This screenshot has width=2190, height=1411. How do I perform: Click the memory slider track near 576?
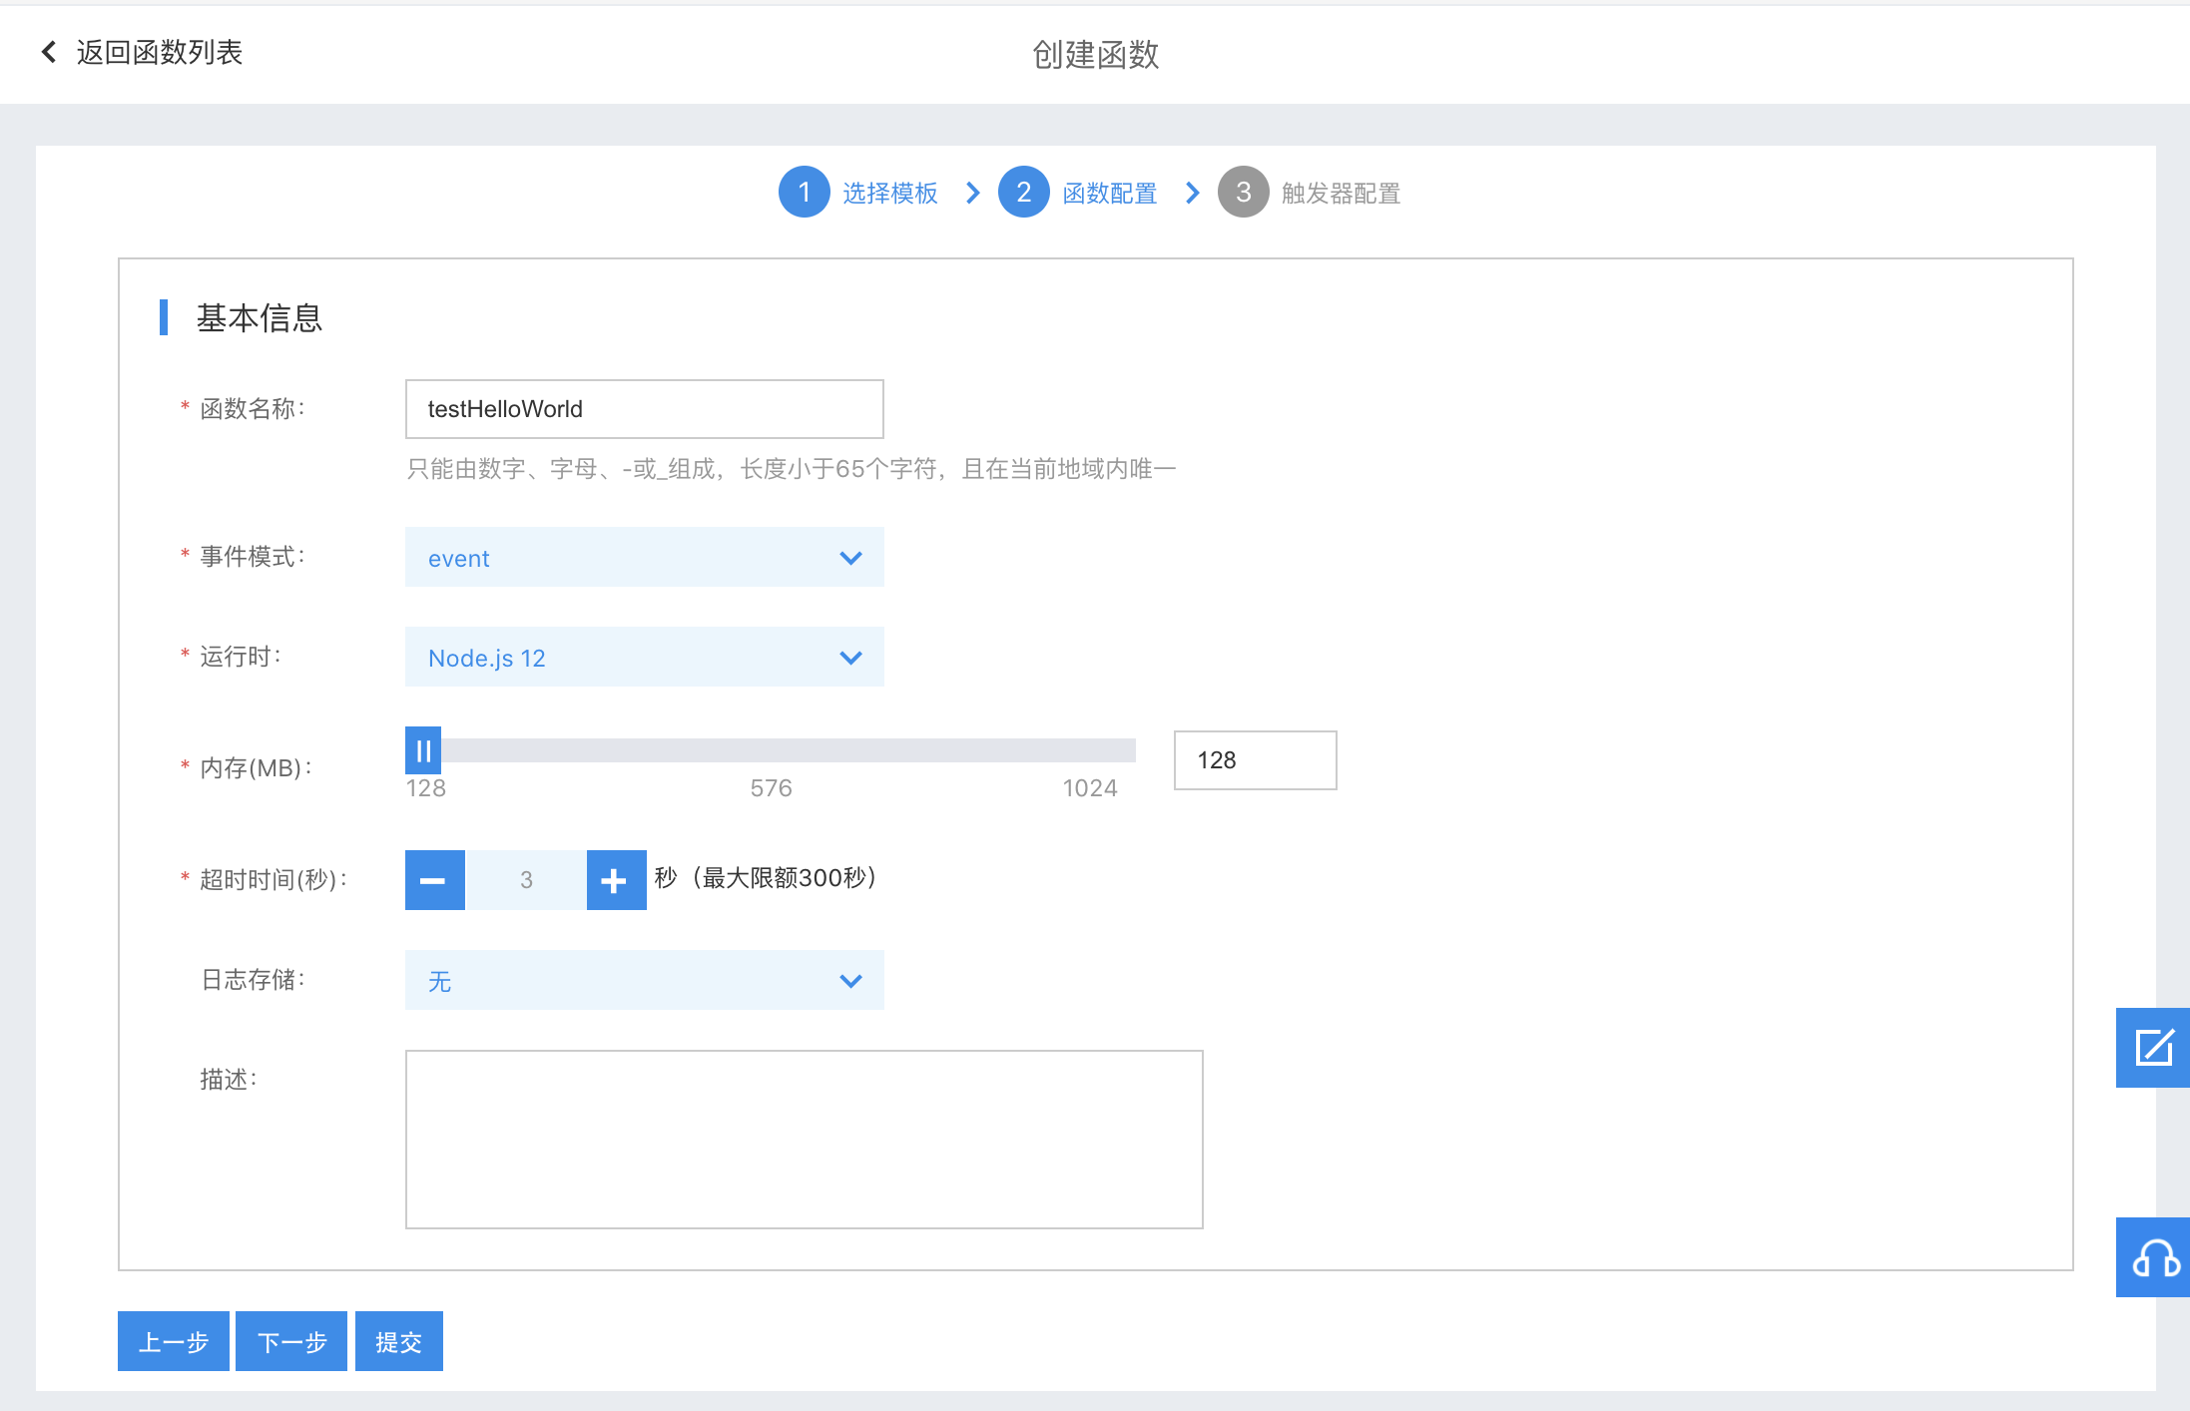point(771,750)
